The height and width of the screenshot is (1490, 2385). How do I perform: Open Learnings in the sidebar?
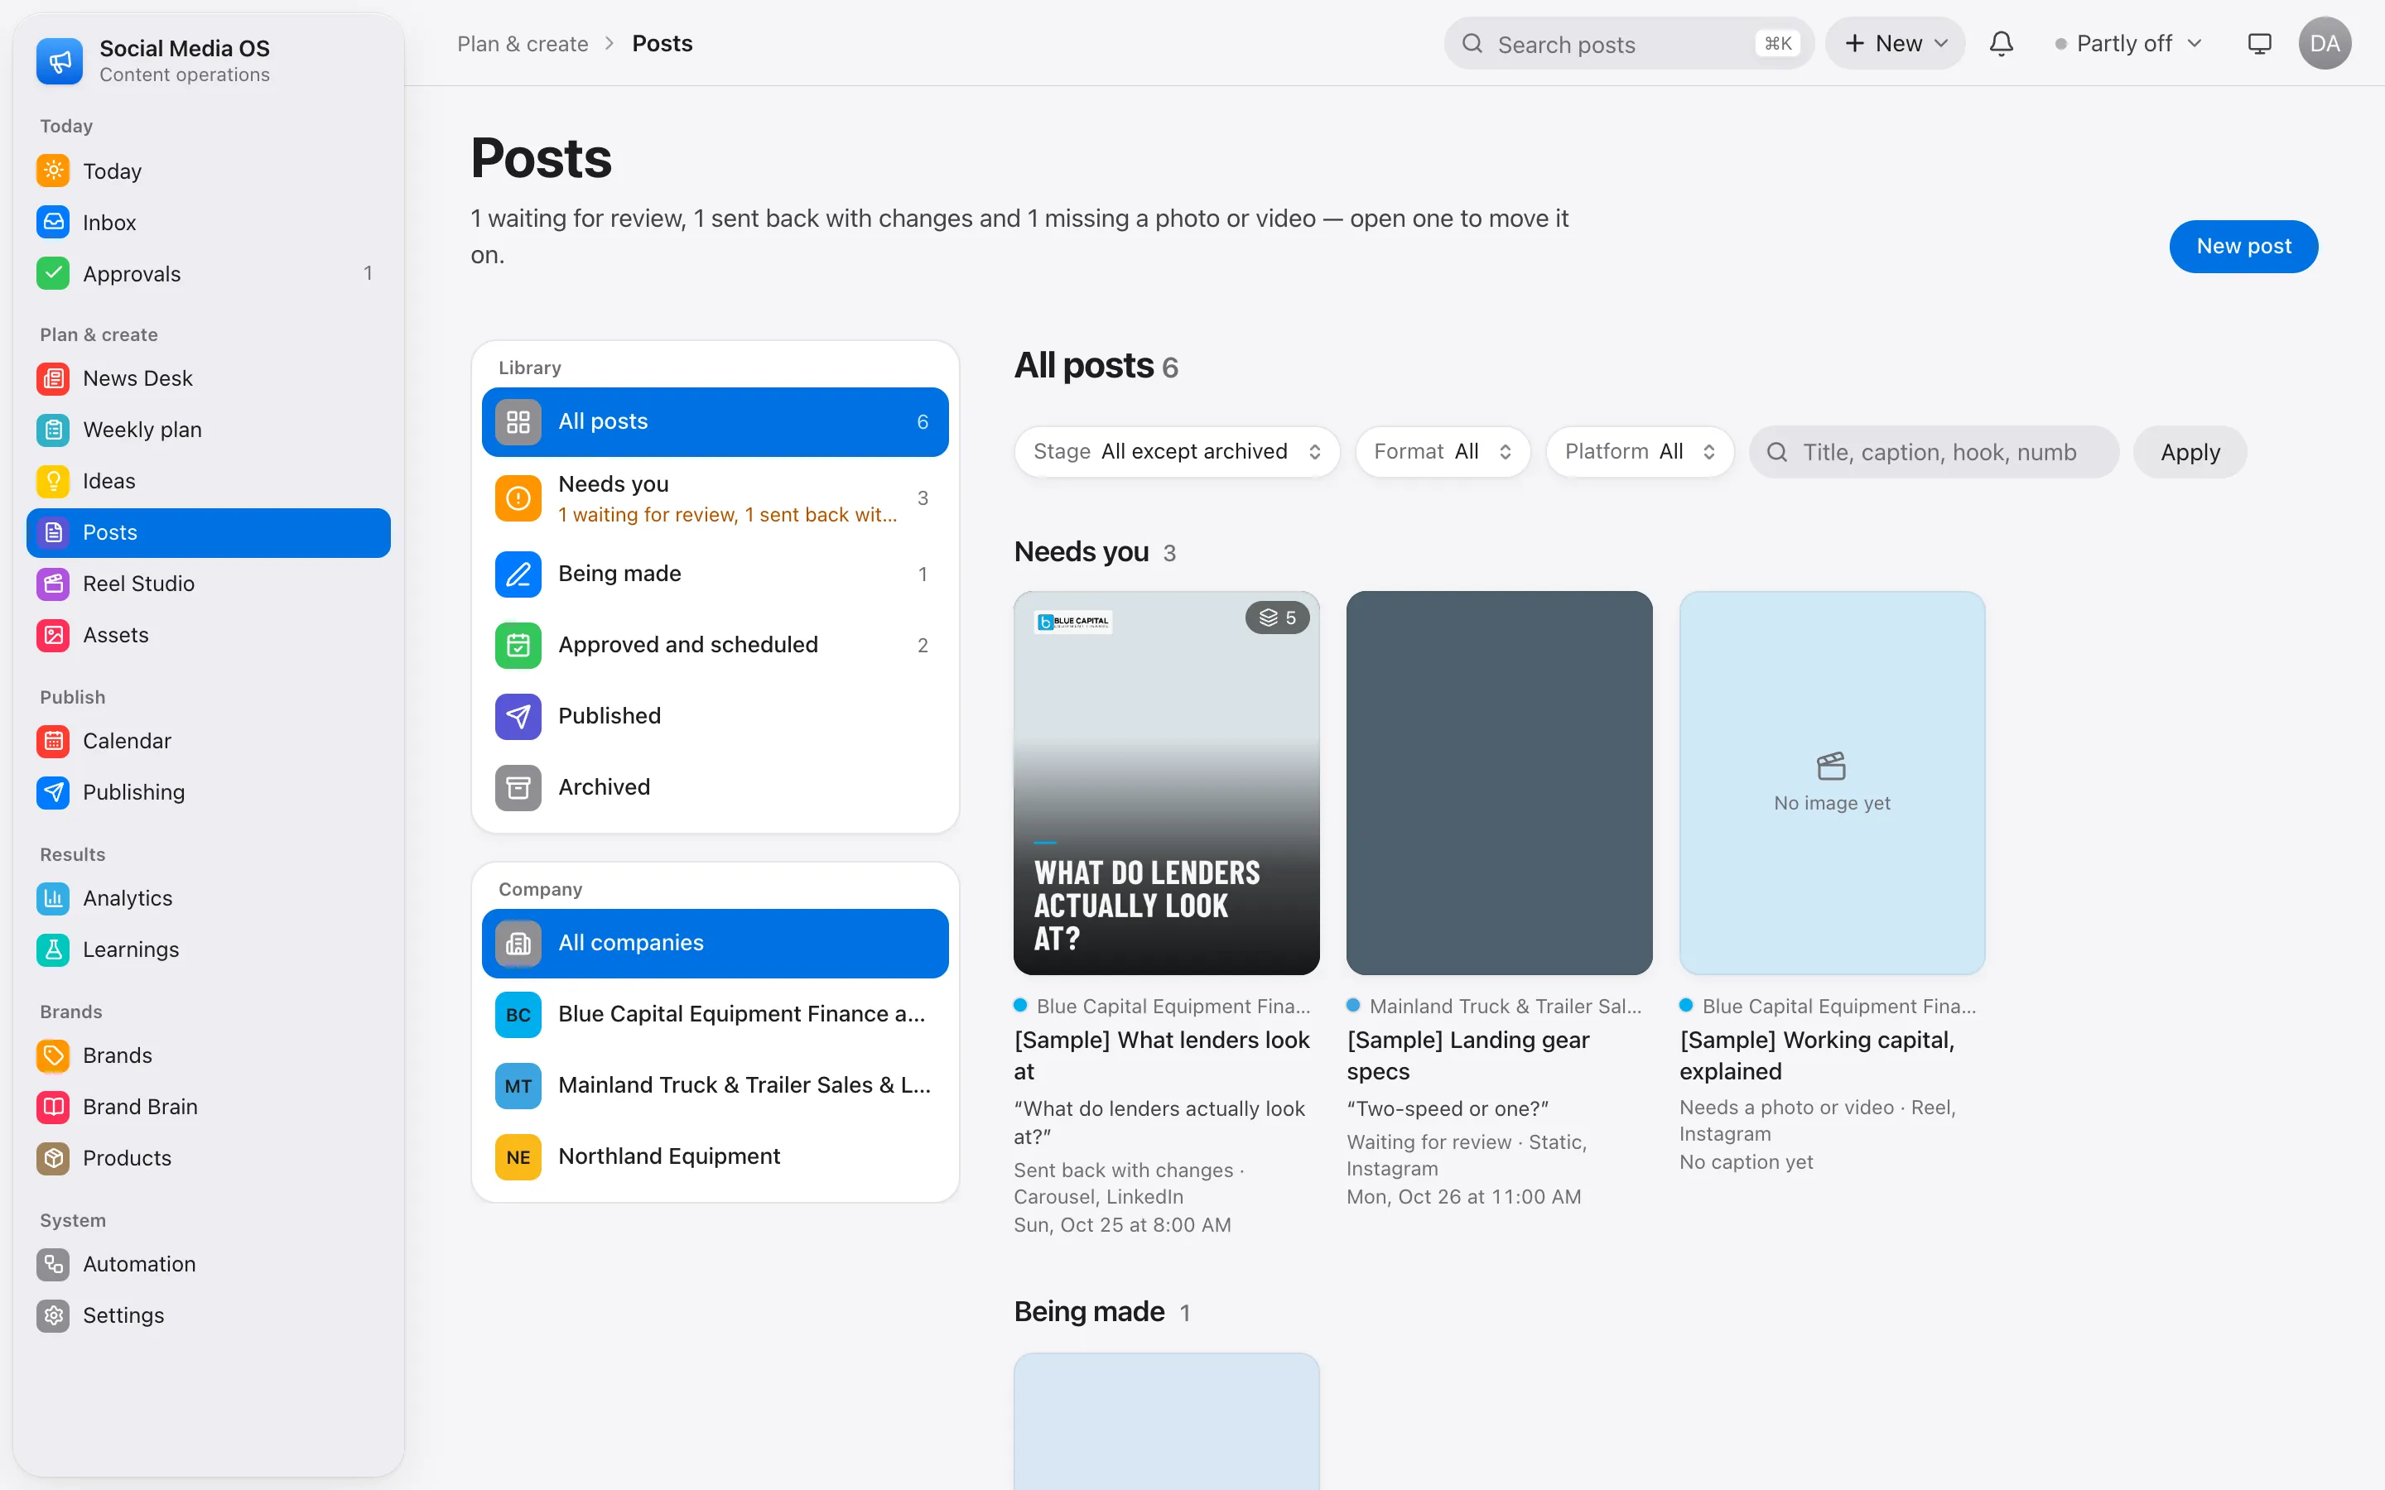(208, 949)
